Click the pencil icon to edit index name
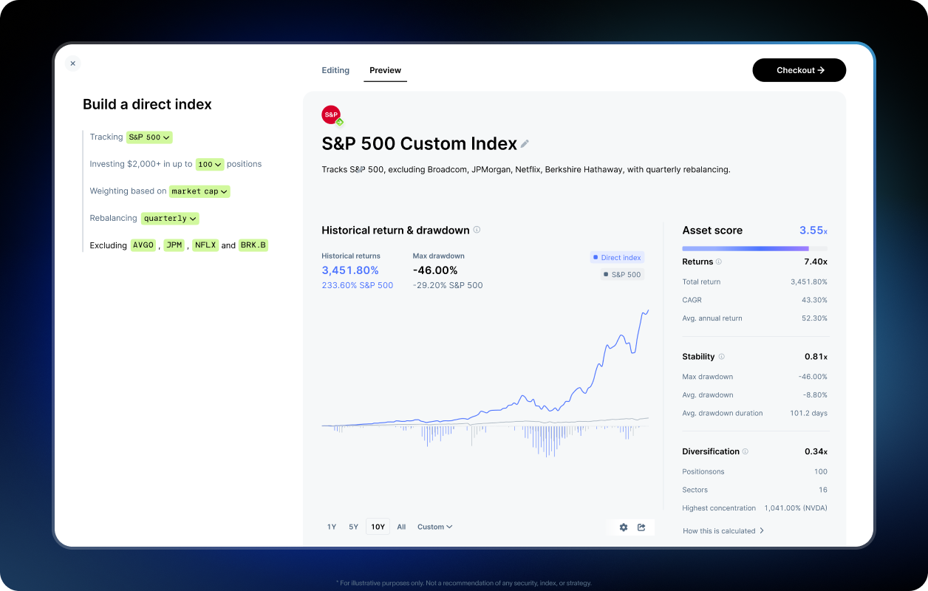This screenshot has width=928, height=591. (x=525, y=144)
